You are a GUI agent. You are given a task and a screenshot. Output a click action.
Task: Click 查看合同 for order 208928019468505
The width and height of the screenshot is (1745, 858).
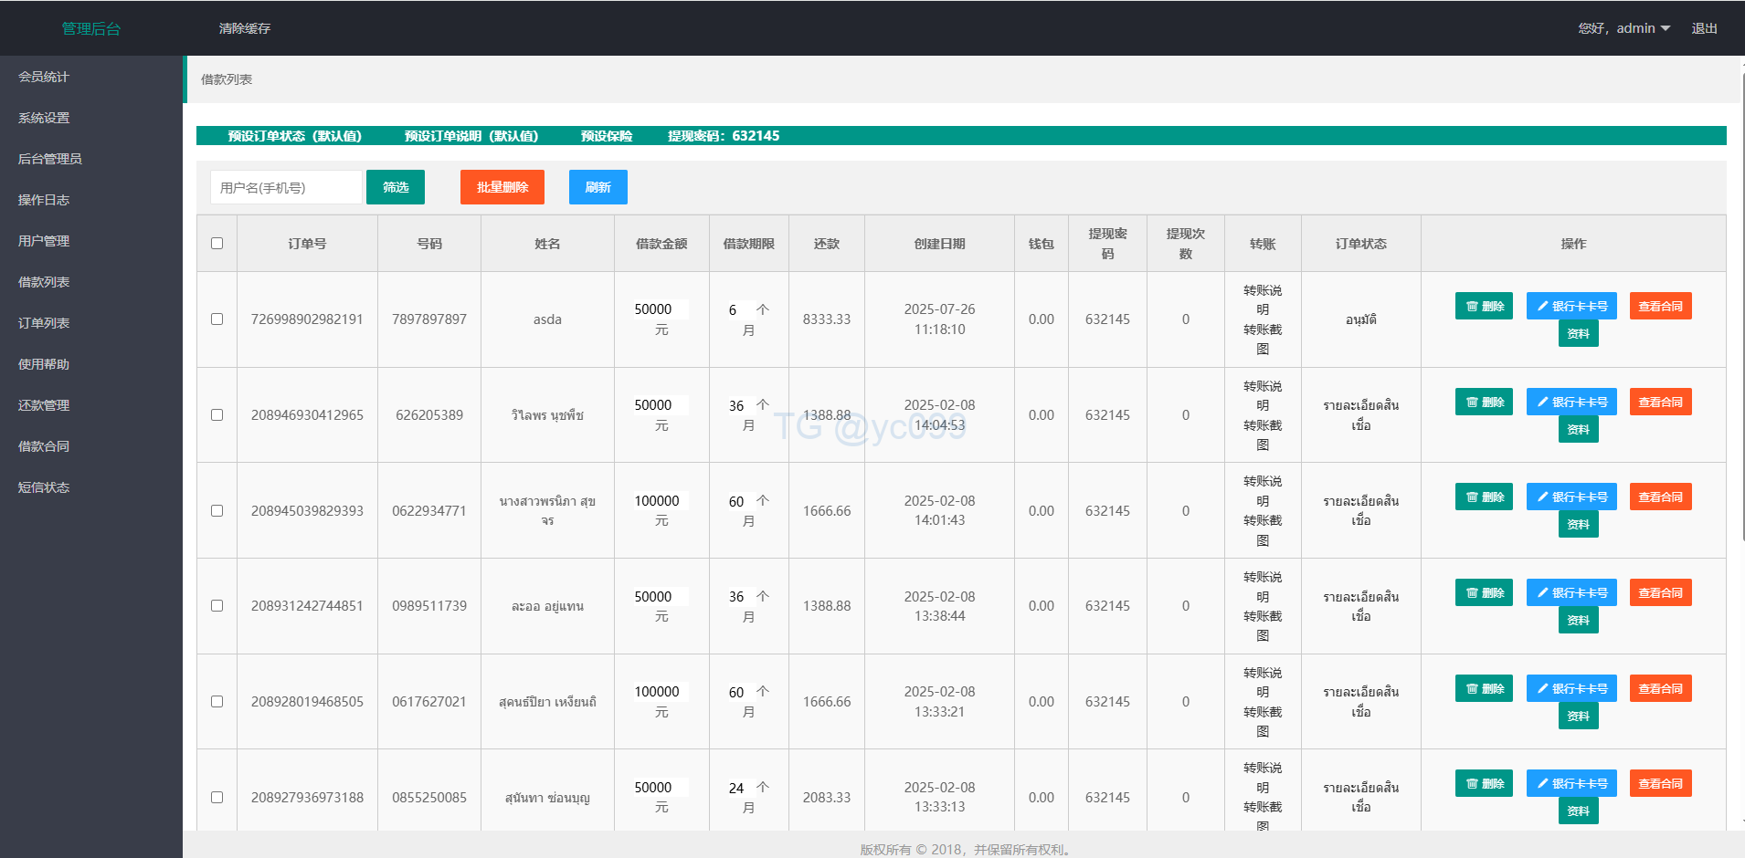pos(1660,688)
